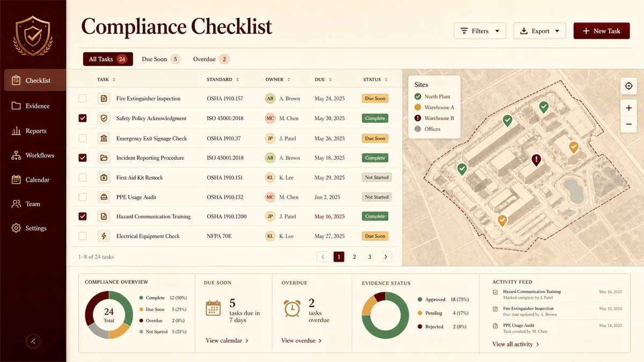Viewport: 644px width, 362px height.
Task: Sort by the OWNER column header
Action: point(277,79)
